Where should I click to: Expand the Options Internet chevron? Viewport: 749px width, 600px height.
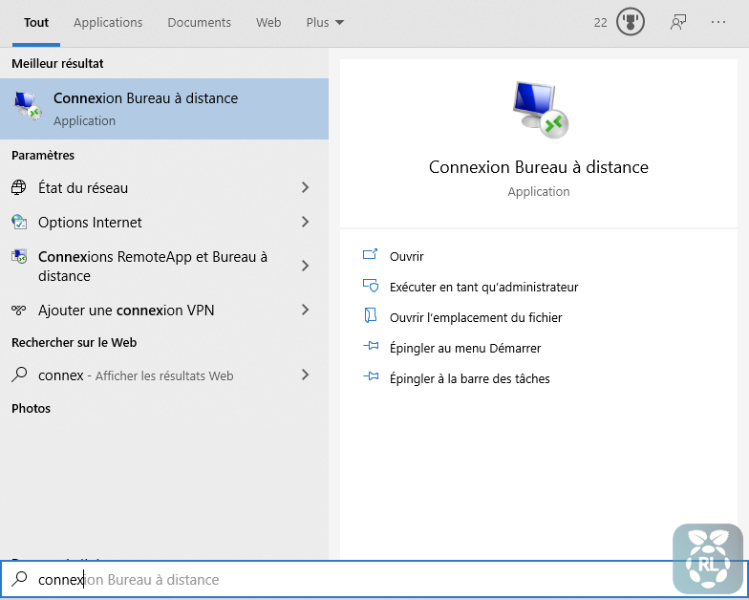click(x=306, y=222)
